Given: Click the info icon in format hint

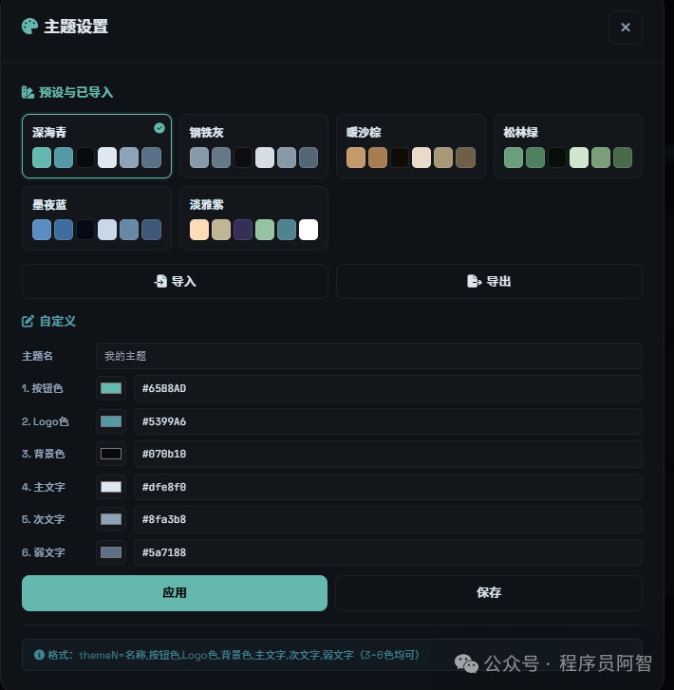Looking at the screenshot, I should 39,655.
